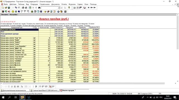Open the Журналы menu
The height and width of the screenshot is (100, 179).
tap(72, 4)
